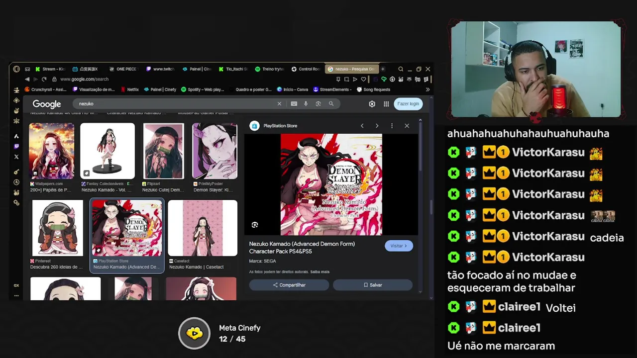Go back in browser history
This screenshot has width=637, height=358.
(27, 79)
